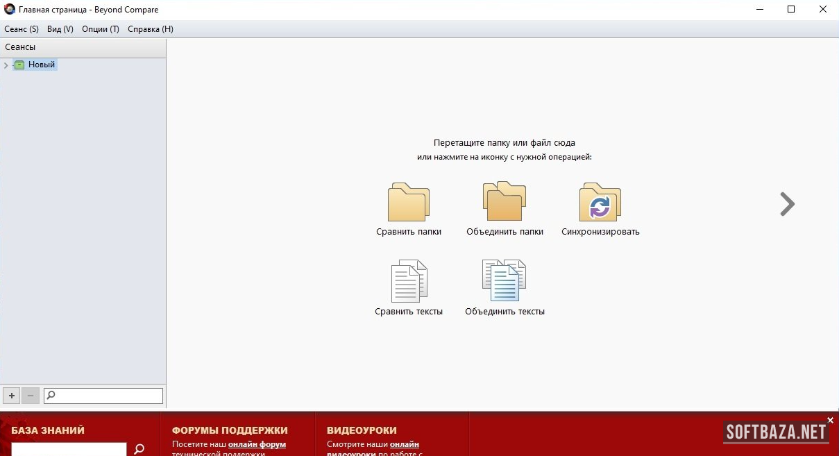
Task: Open the Вид (V) menu
Action: click(60, 29)
